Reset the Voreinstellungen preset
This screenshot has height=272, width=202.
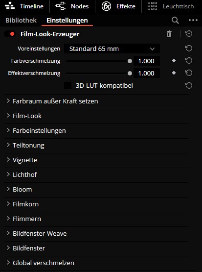pyautogui.click(x=189, y=49)
